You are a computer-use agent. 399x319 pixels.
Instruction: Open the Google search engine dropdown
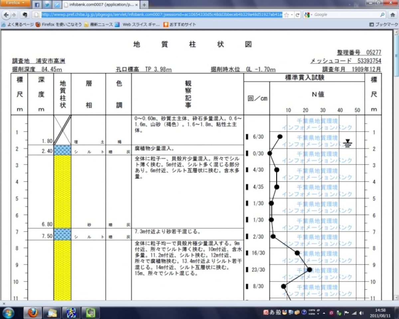pos(308,15)
